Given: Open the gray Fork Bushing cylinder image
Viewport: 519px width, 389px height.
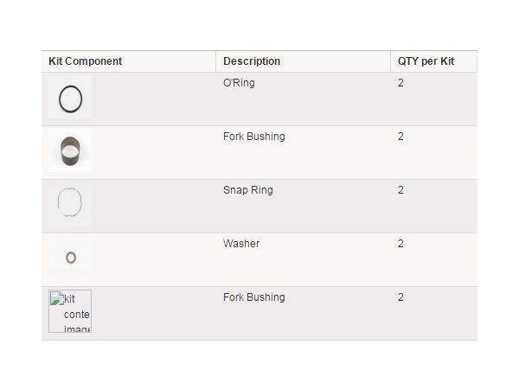Looking at the screenshot, I should 70,150.
